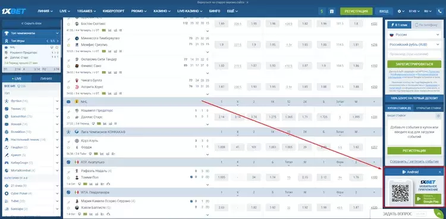The image size is (446, 219).
Task: Open the LIVE top menu
Action: tap(65, 11)
